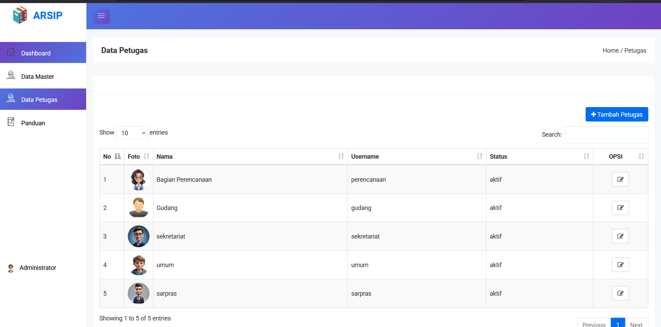Edit the sekretariat officer row
The width and height of the screenshot is (661, 327).
click(x=620, y=236)
